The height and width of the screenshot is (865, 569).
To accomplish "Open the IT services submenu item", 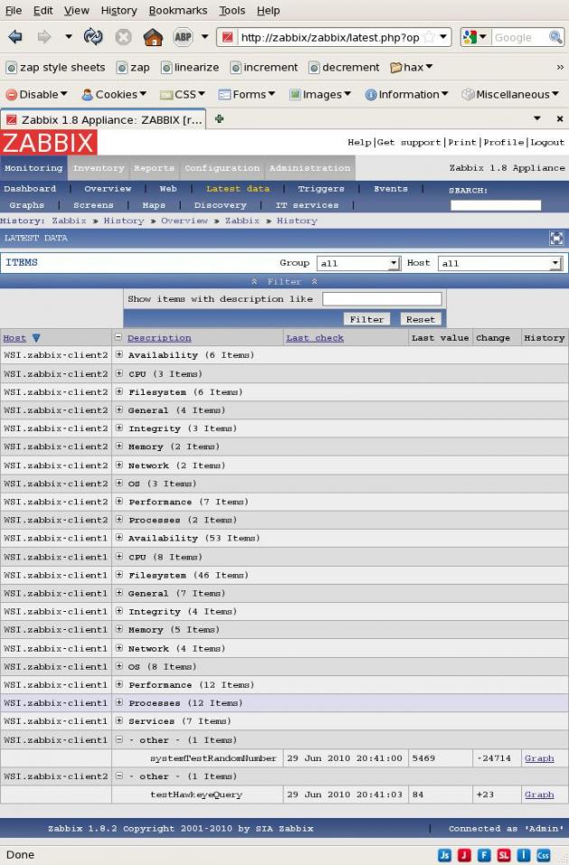I will point(307,204).
